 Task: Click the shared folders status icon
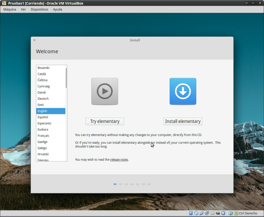[x=212, y=213]
